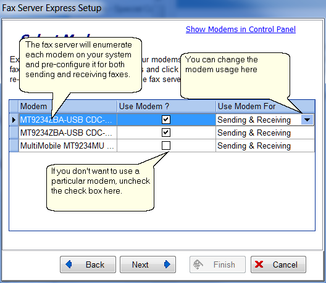Proceed with the Next button

pyautogui.click(x=148, y=265)
